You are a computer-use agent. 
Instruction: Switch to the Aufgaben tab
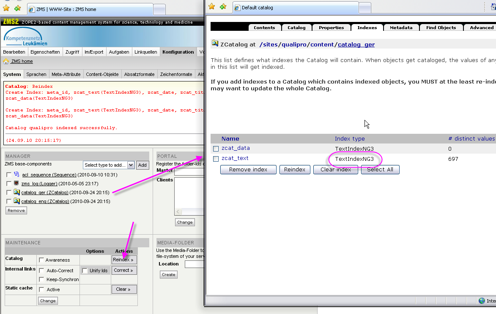[x=119, y=52]
